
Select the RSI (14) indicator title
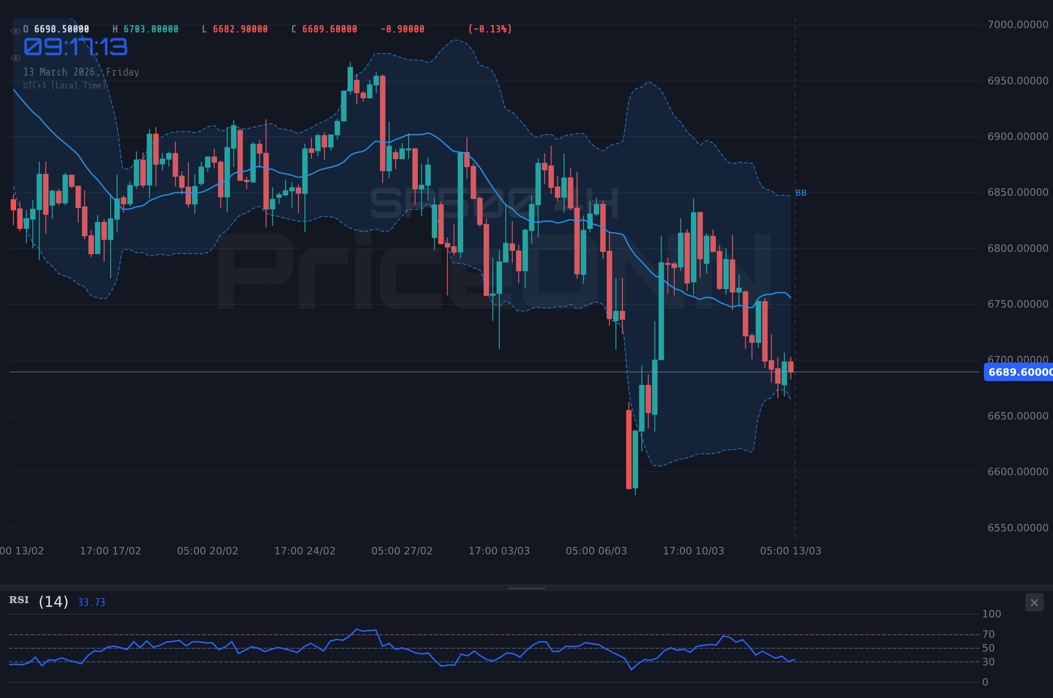point(39,601)
